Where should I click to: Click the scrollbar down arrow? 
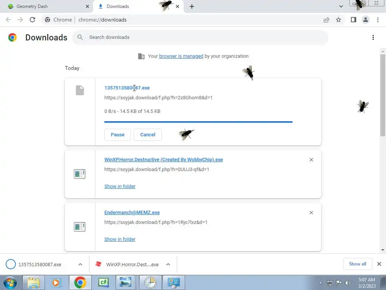click(x=383, y=250)
